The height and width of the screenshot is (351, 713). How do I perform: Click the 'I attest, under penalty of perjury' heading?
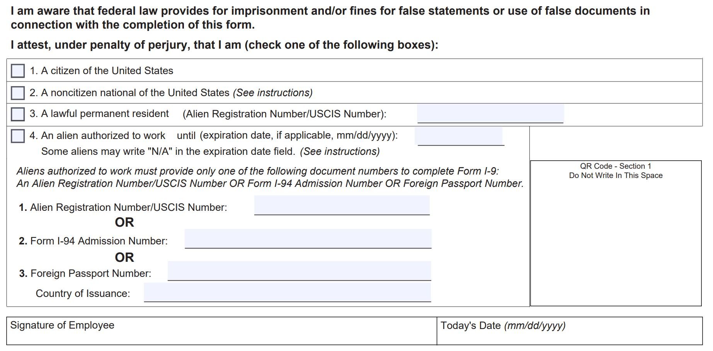tap(225, 45)
